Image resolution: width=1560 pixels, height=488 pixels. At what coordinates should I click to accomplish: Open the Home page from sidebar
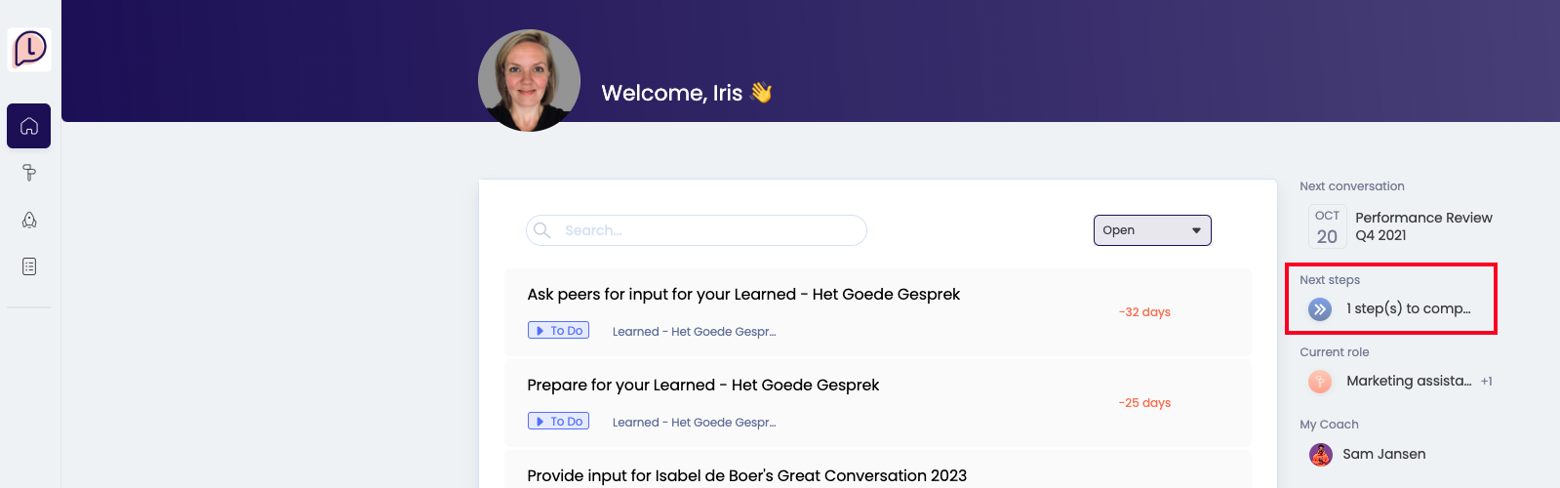[29, 126]
